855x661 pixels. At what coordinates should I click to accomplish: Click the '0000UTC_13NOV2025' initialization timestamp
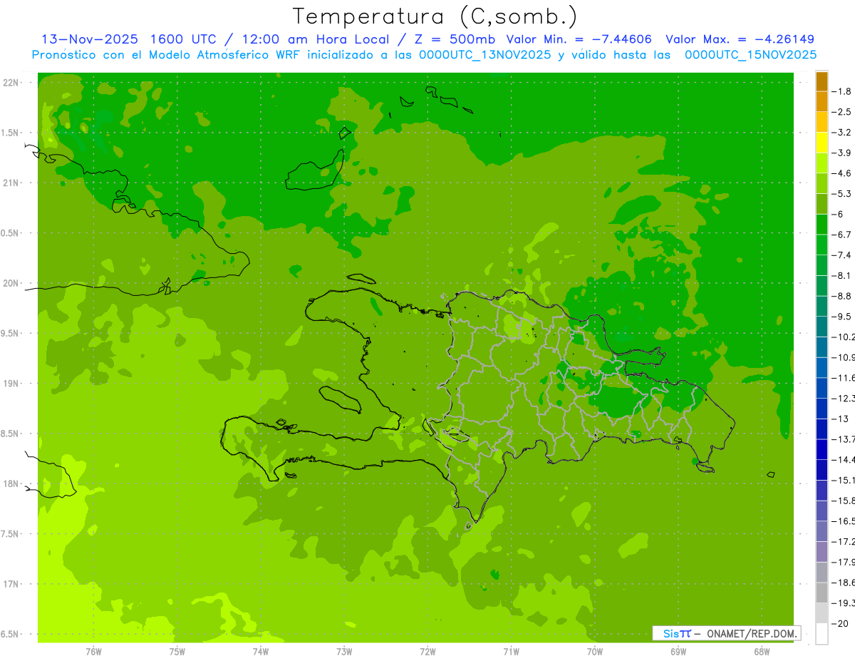(x=484, y=55)
